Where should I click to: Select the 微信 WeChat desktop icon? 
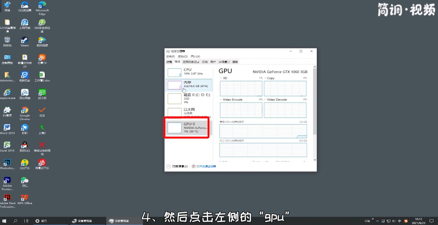(x=25, y=182)
